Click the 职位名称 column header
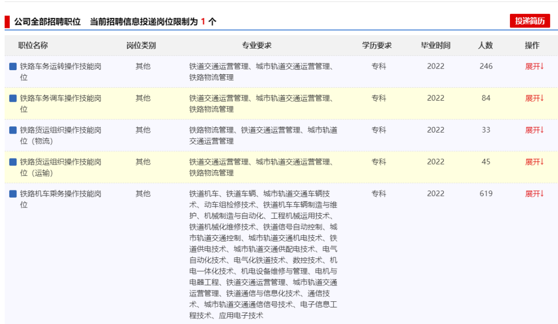 tap(33, 45)
